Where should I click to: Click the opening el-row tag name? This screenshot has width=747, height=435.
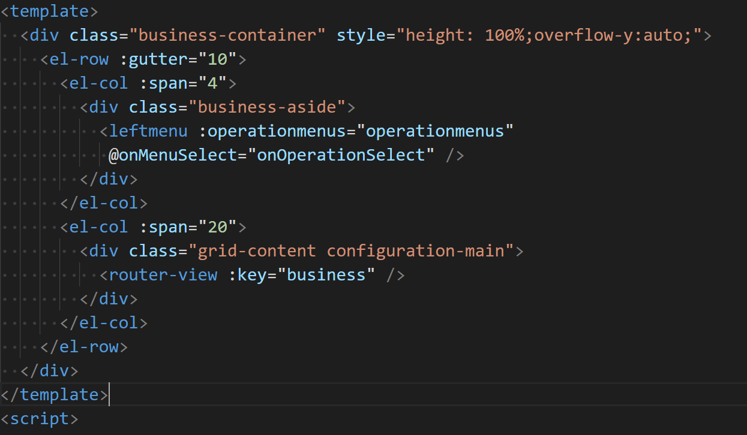tap(79, 59)
